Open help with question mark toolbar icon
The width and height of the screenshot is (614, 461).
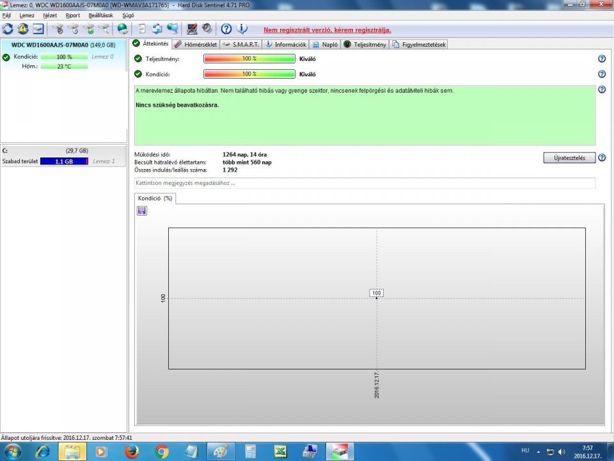[226, 29]
